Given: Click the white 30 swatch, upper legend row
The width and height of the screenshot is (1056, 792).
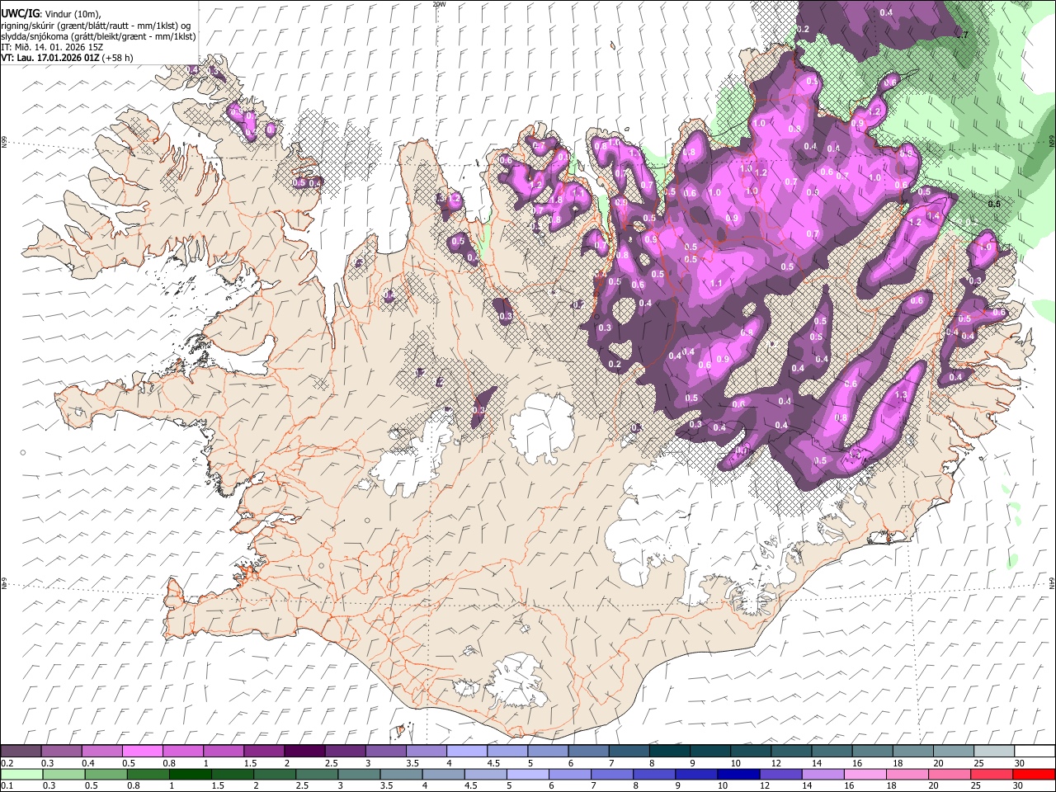Looking at the screenshot, I should [1035, 752].
